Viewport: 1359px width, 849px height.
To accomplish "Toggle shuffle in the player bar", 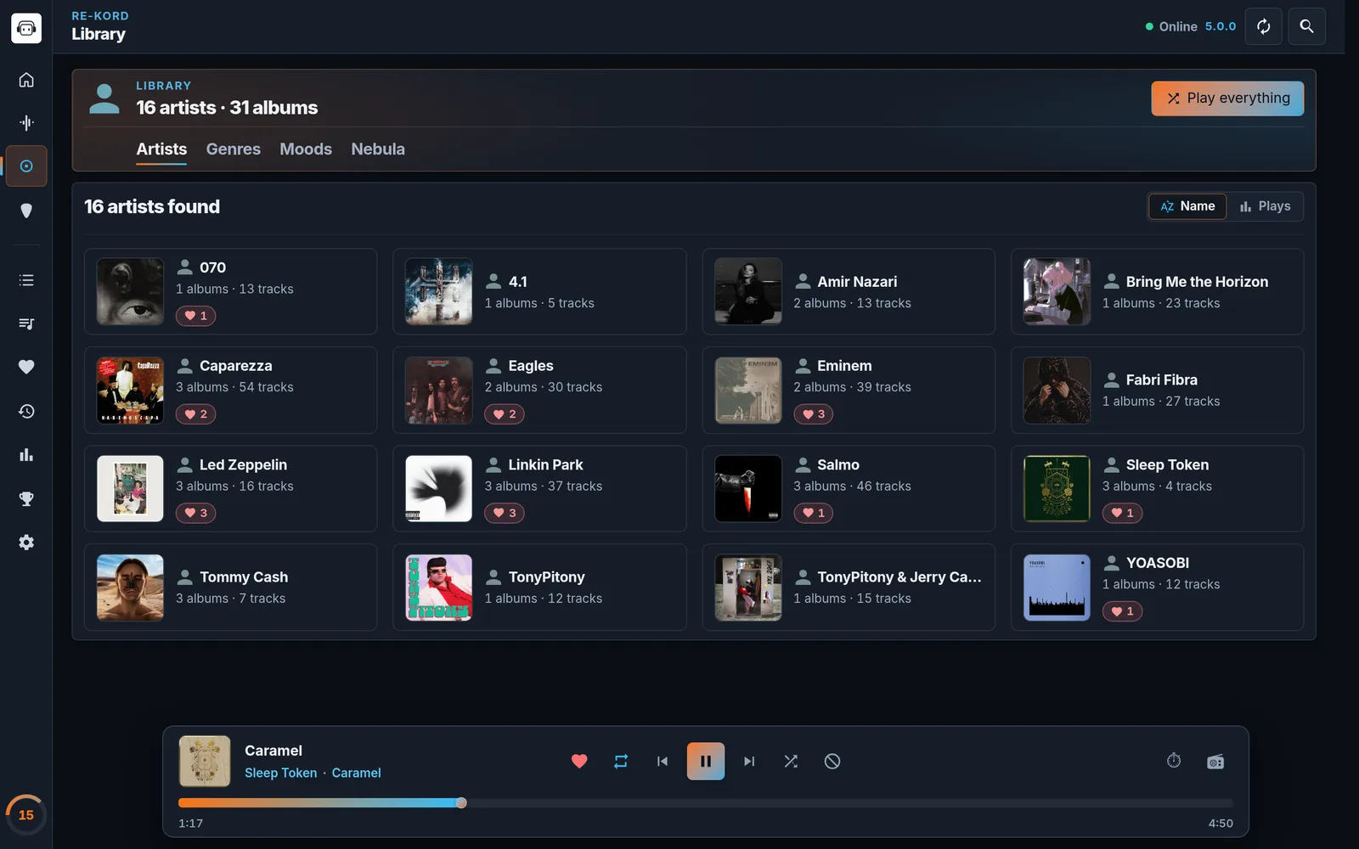I will (x=791, y=762).
